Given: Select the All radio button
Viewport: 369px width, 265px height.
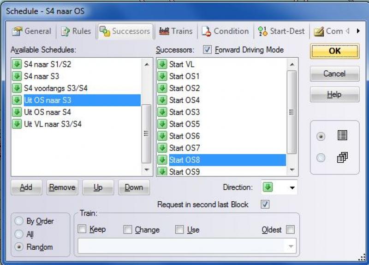Looking at the screenshot, I should [19, 234].
